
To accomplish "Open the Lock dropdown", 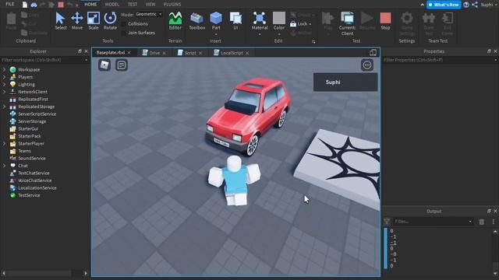I will [310, 24].
